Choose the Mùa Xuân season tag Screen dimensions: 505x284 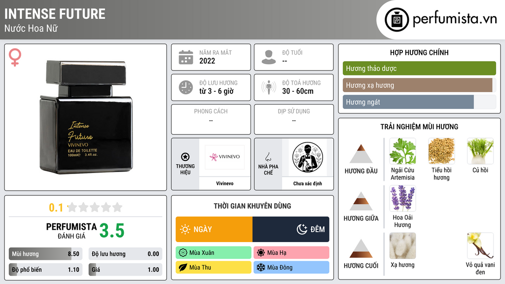point(214,253)
